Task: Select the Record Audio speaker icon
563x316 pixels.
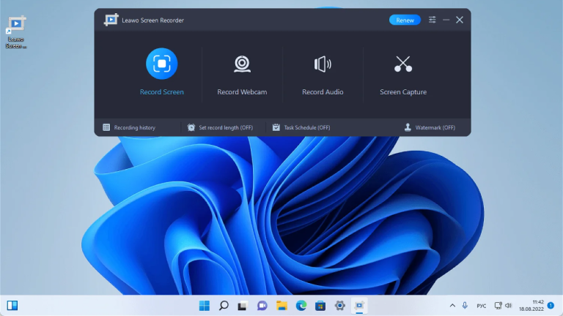Action: (323, 64)
